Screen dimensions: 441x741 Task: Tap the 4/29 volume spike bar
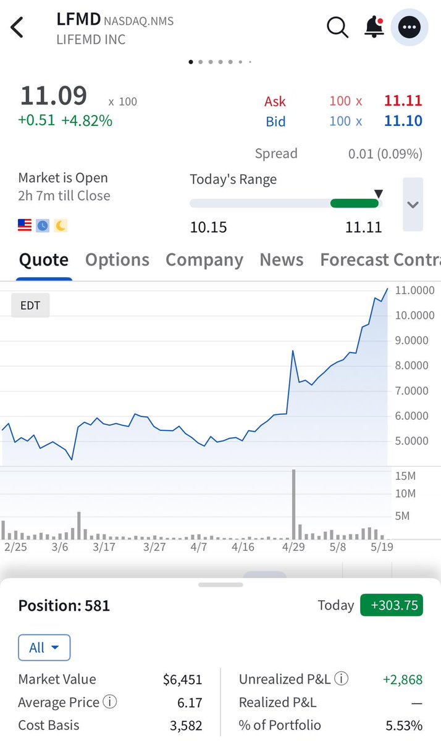[x=293, y=504]
